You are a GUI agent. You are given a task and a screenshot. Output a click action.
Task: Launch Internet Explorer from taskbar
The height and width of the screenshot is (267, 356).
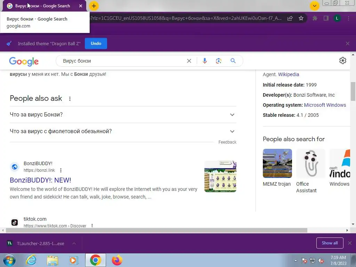31,260
